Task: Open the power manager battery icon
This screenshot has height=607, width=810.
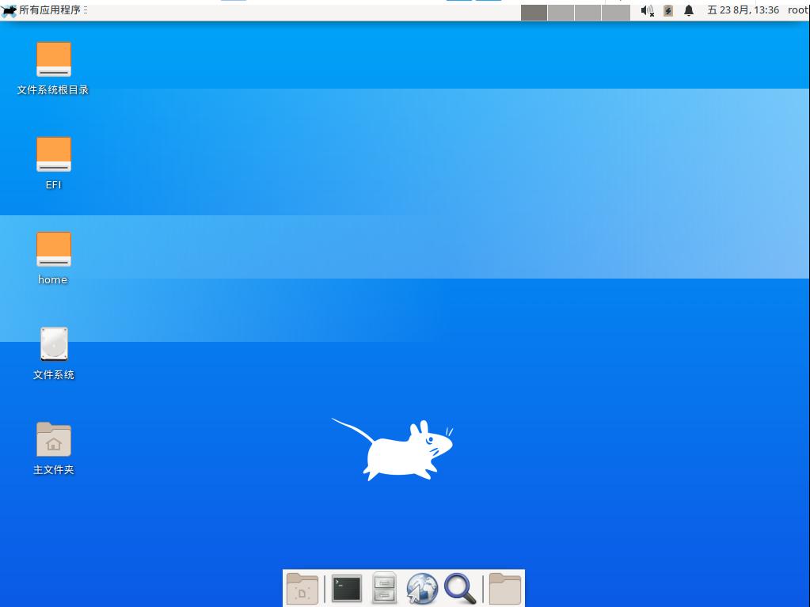Action: [x=667, y=10]
